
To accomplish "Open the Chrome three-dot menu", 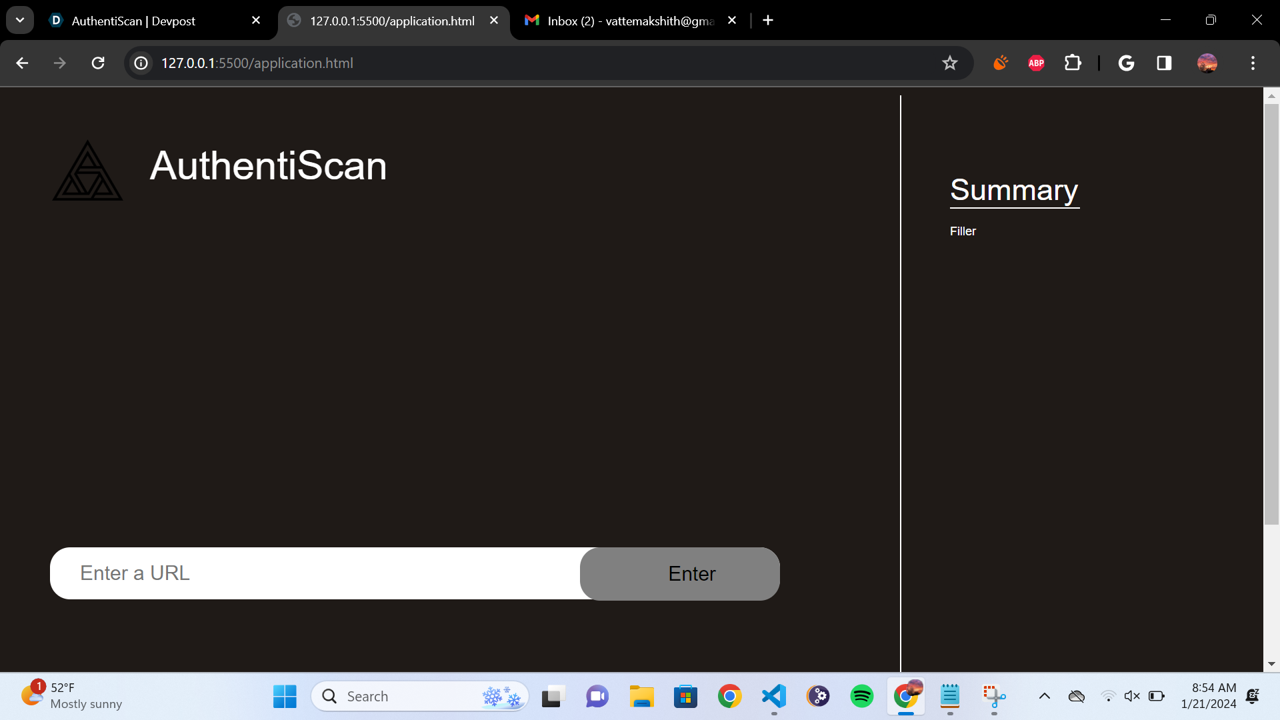I will point(1253,63).
